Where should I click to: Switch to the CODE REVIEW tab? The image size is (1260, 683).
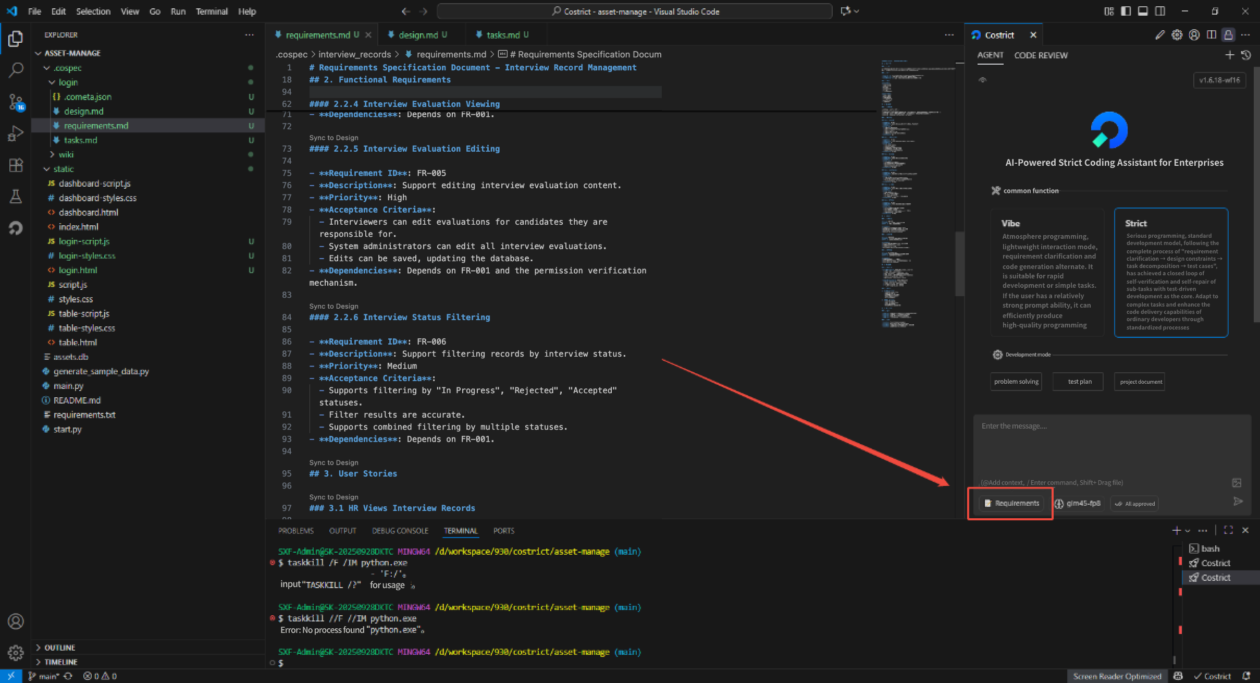tap(1041, 55)
